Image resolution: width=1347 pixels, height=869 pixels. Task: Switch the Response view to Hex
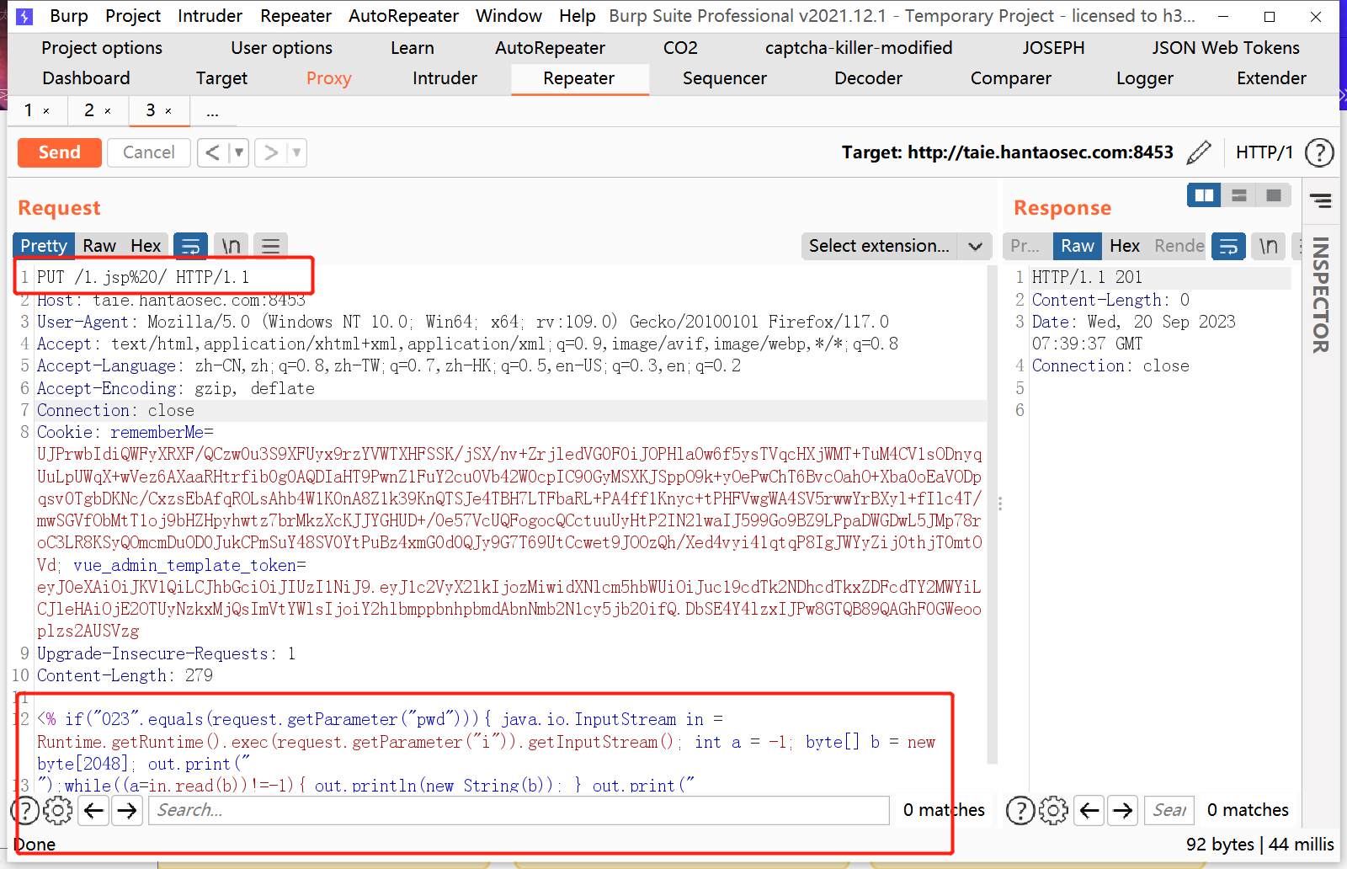[1124, 246]
